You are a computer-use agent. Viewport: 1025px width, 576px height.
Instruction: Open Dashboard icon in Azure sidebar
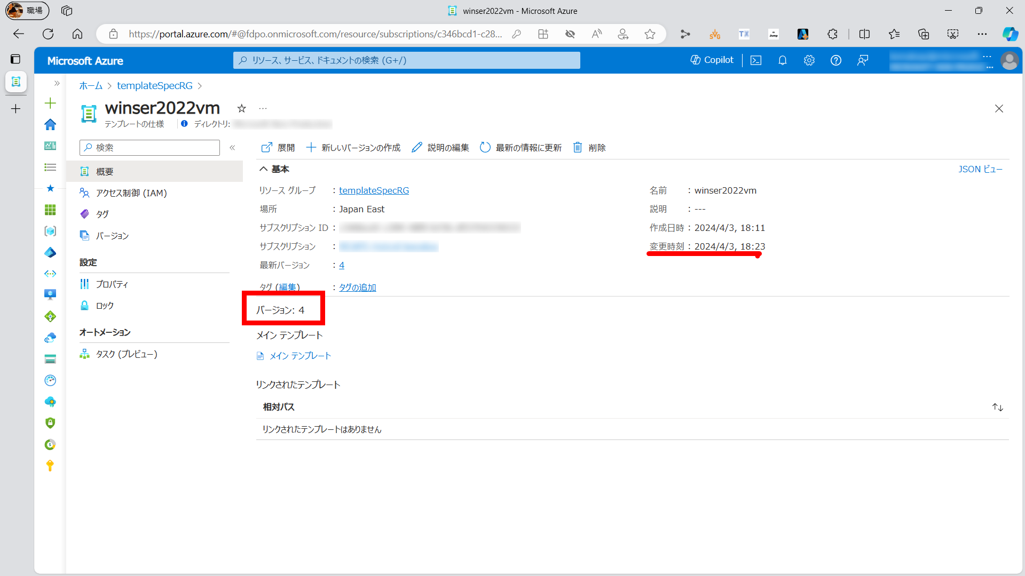point(50,146)
